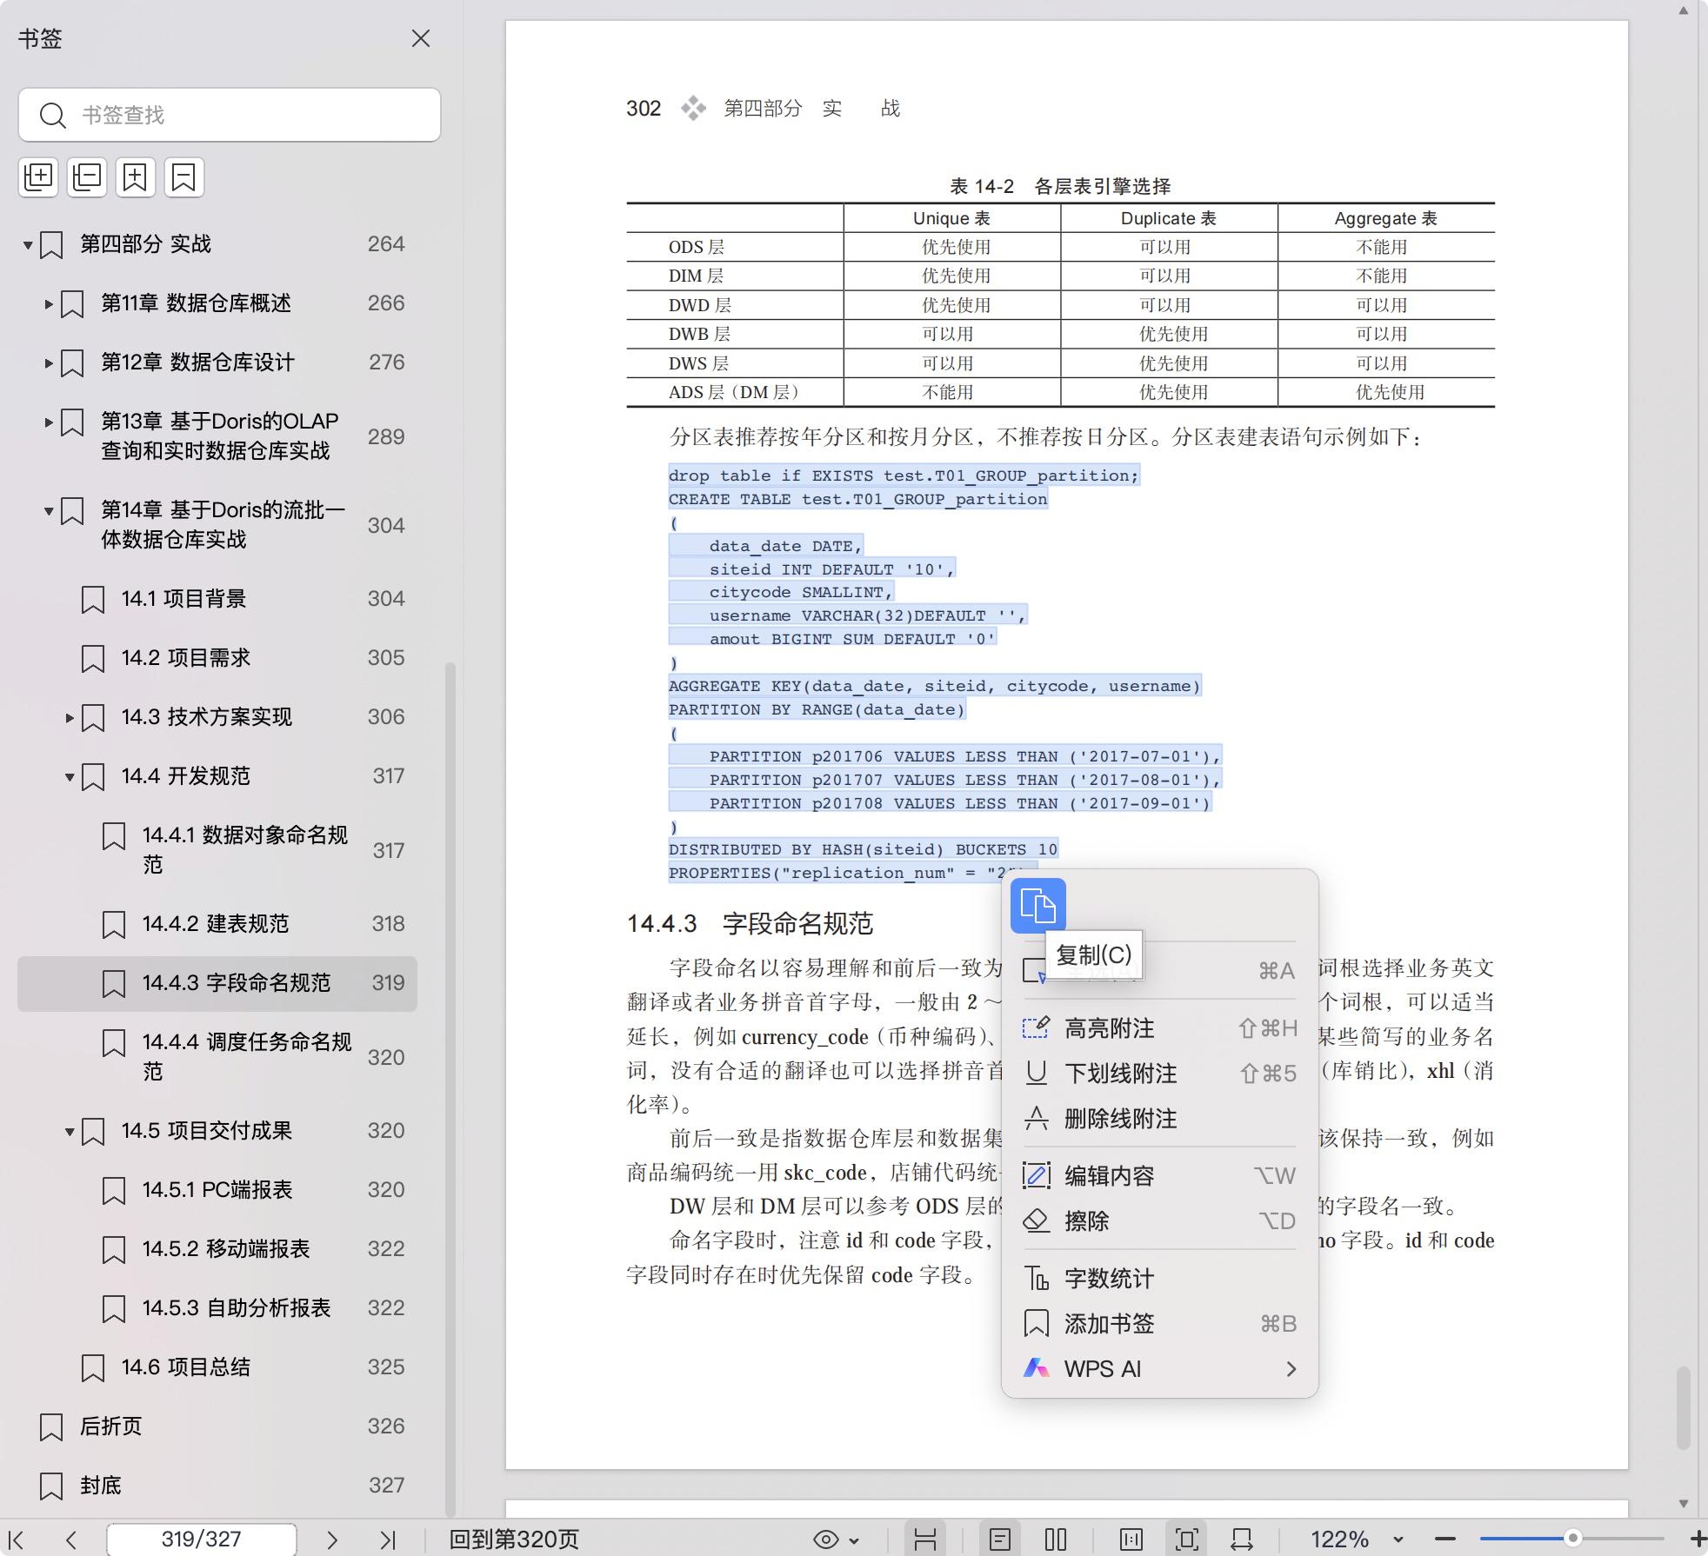The height and width of the screenshot is (1556, 1708).
Task: Click 回到第320页 link
Action: tap(513, 1539)
